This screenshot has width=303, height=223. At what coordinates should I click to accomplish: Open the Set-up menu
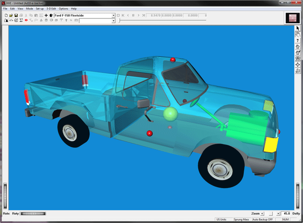point(40,9)
